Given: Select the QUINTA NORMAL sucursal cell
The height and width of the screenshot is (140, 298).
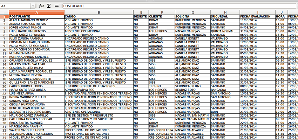Looking at the screenshot, I should (x=225, y=31).
